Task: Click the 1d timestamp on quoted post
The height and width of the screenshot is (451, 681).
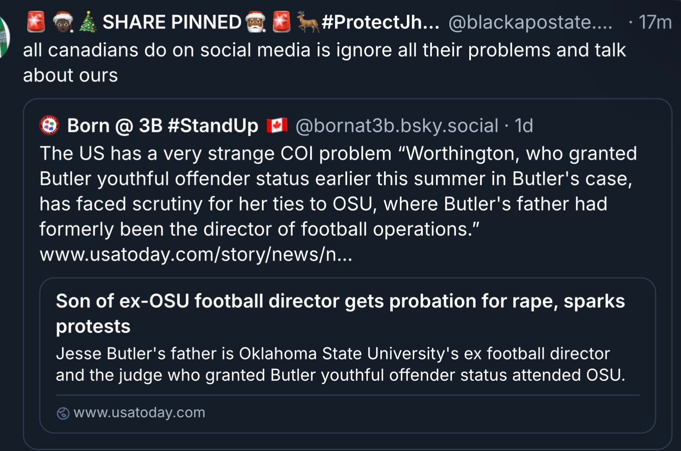Action: point(524,125)
